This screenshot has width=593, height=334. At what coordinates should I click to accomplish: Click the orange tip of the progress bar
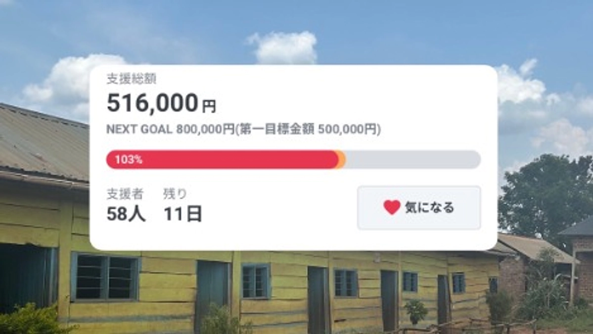pos(340,160)
